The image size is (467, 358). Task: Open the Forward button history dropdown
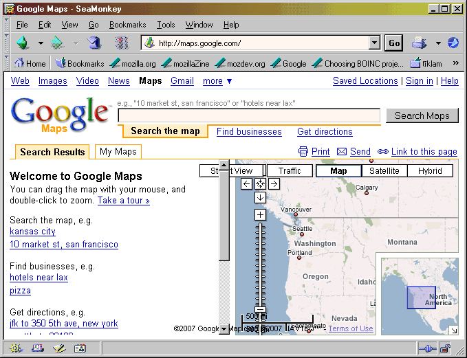coord(76,43)
